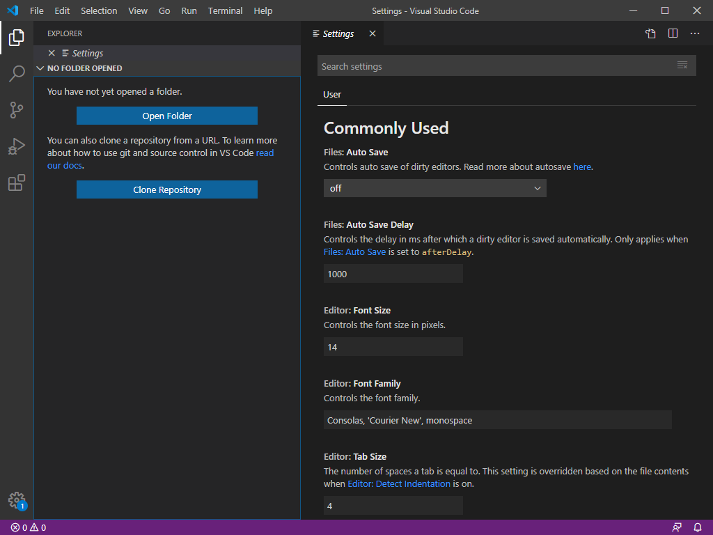Open the feedback icon in status bar

pyautogui.click(x=677, y=528)
